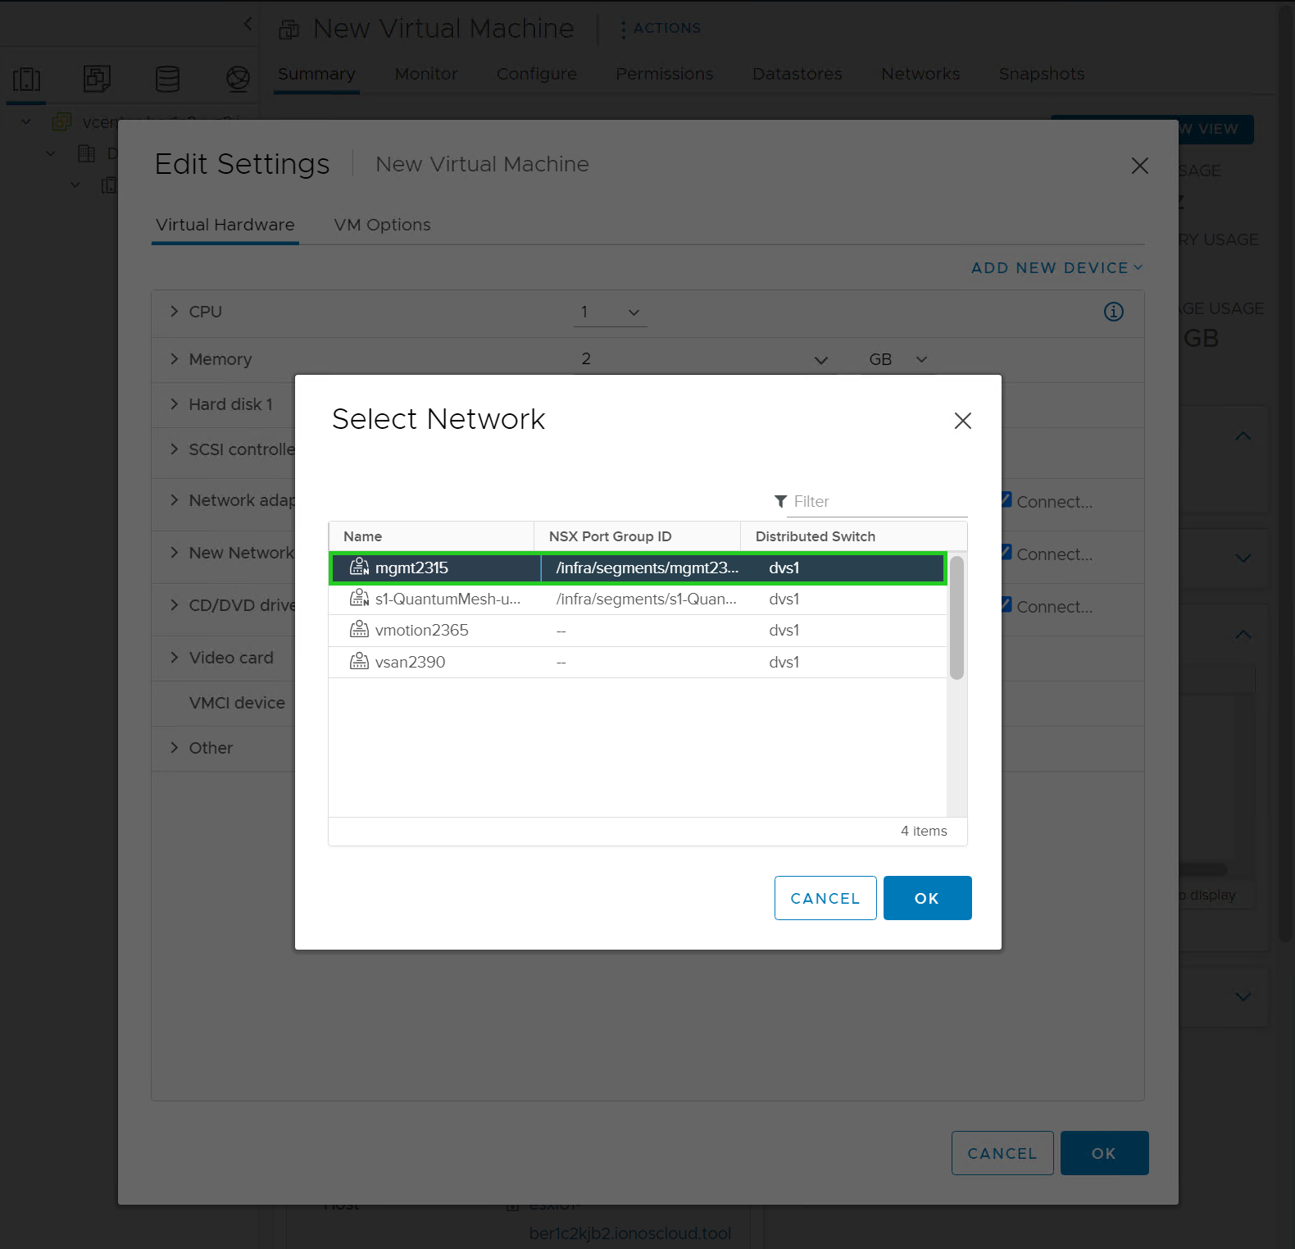Viewport: 1295px width, 1249px height.
Task: Sort by NSX Port Group ID column
Action: coord(637,536)
